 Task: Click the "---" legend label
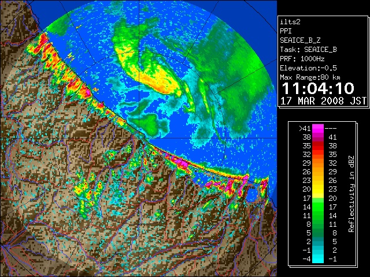331,129
